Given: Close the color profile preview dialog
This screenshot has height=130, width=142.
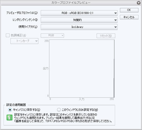Looking at the screenshot, I should pos(139,3).
